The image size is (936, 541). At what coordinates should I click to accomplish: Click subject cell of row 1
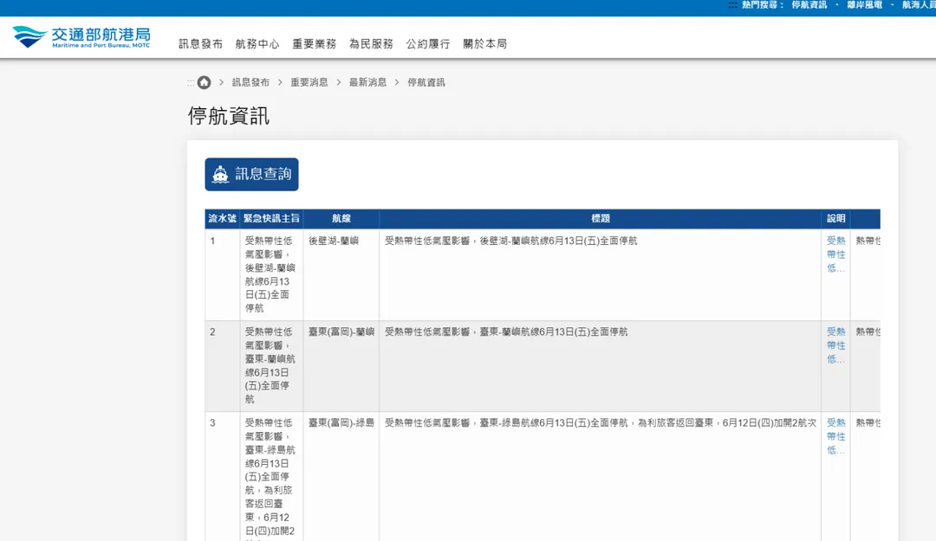(271, 274)
